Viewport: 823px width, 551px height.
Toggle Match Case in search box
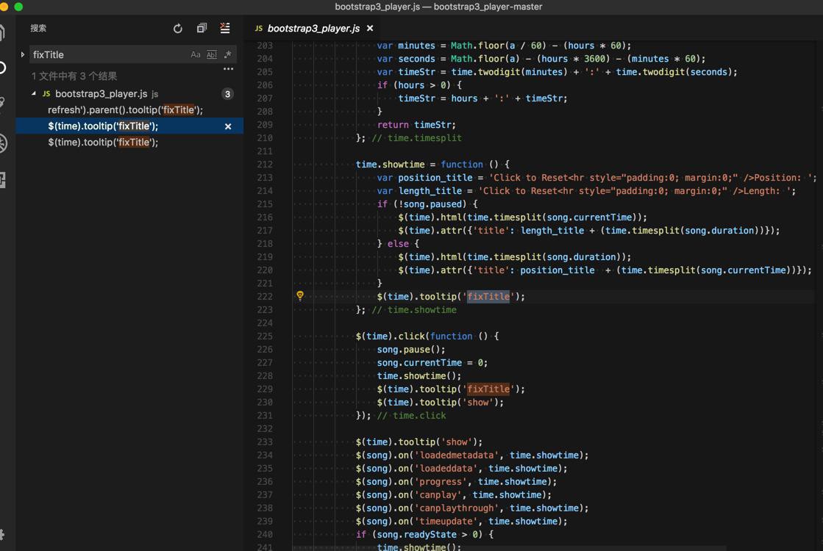coord(196,54)
